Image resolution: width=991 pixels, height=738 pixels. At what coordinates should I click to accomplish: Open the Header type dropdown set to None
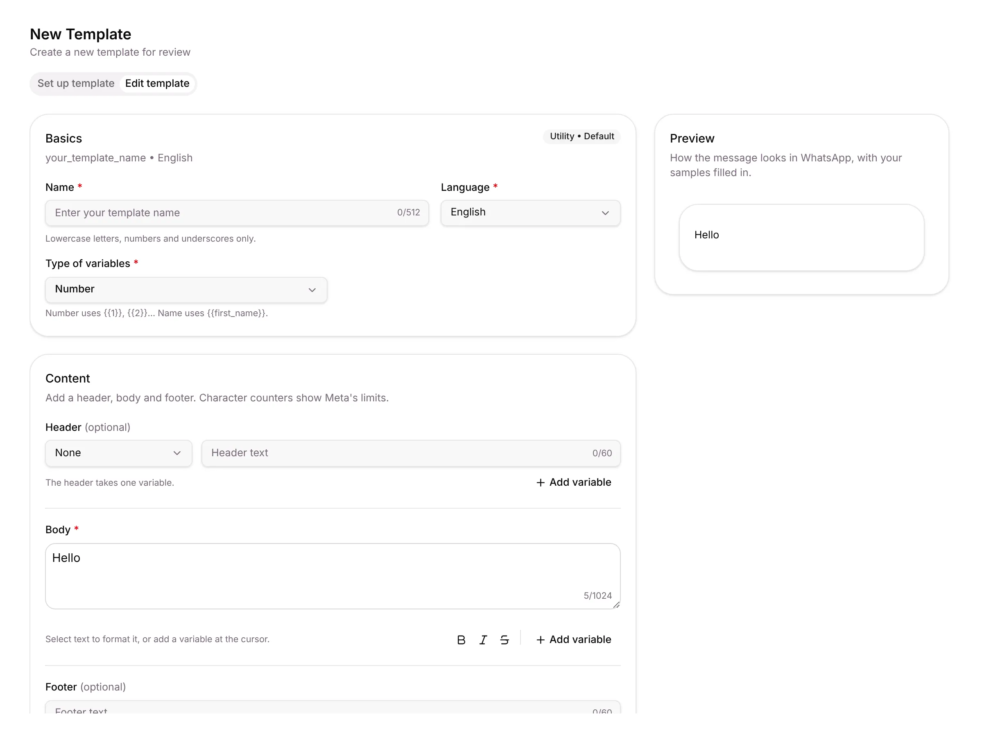point(119,453)
